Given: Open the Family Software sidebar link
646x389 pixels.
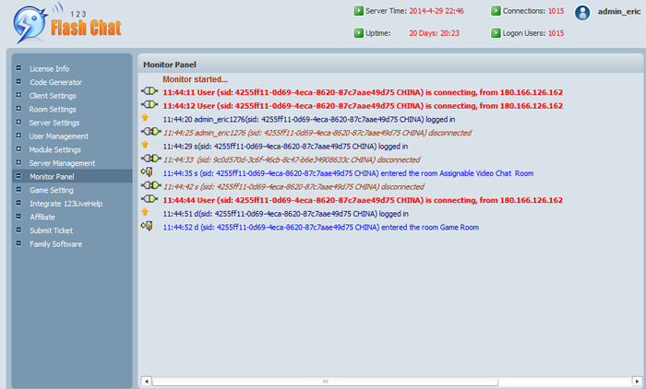Looking at the screenshot, I should (x=55, y=244).
